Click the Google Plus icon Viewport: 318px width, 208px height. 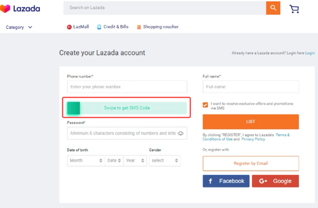click(x=263, y=181)
